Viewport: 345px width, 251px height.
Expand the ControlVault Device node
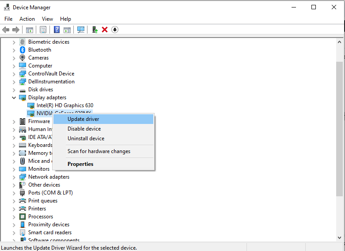click(14, 74)
